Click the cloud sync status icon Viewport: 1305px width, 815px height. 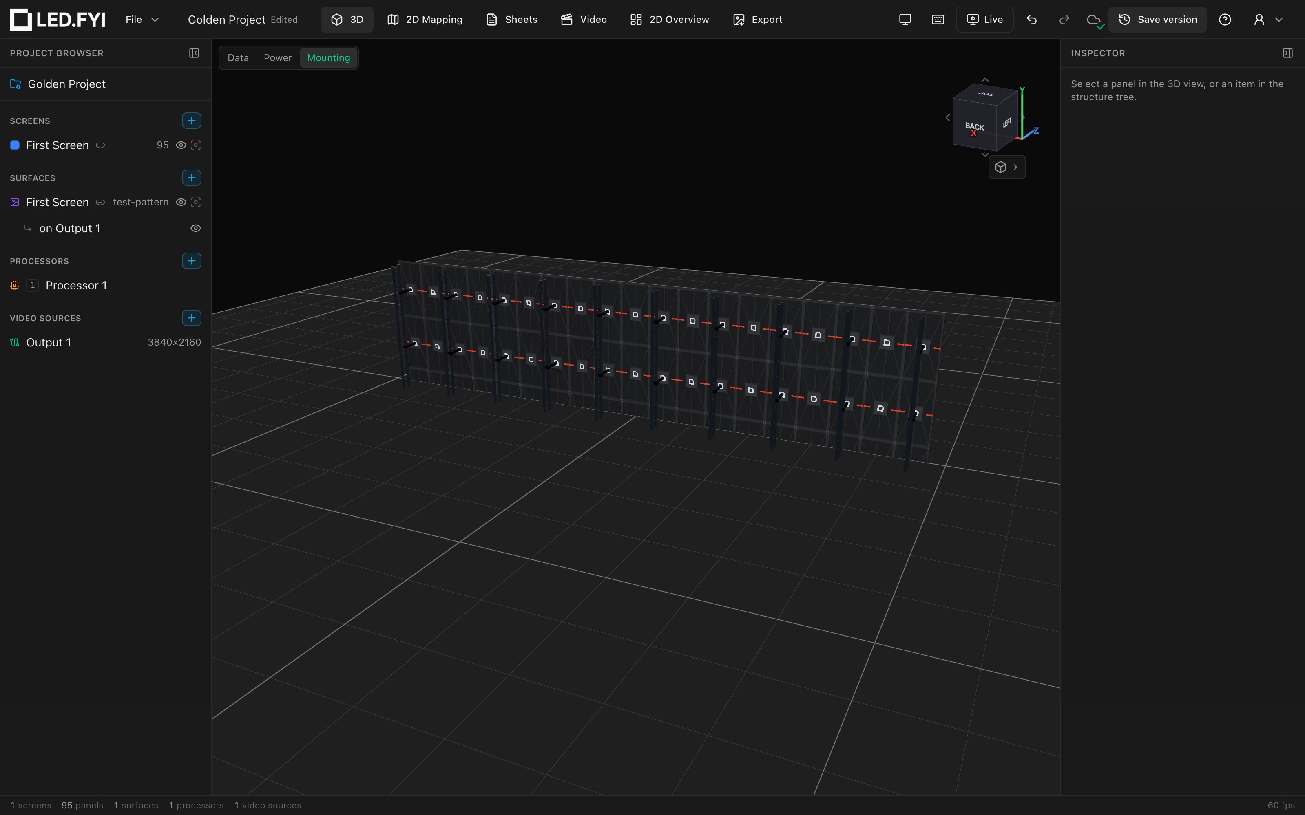pos(1095,20)
